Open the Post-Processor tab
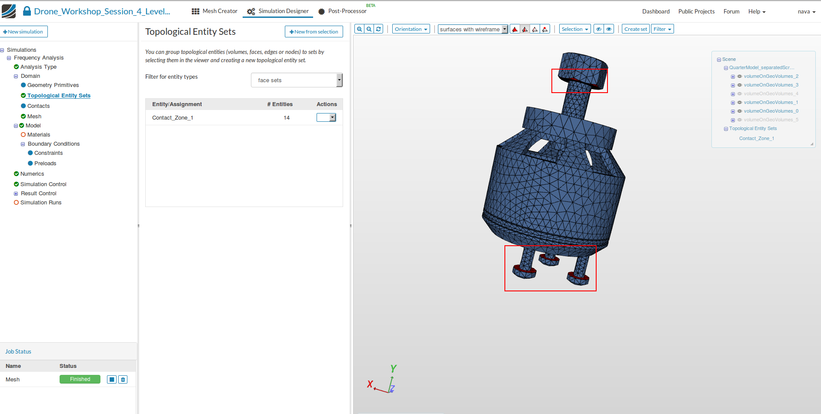The width and height of the screenshot is (821, 414). [x=342, y=11]
